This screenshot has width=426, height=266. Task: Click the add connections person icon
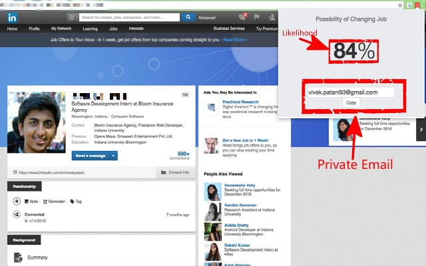[272, 17]
